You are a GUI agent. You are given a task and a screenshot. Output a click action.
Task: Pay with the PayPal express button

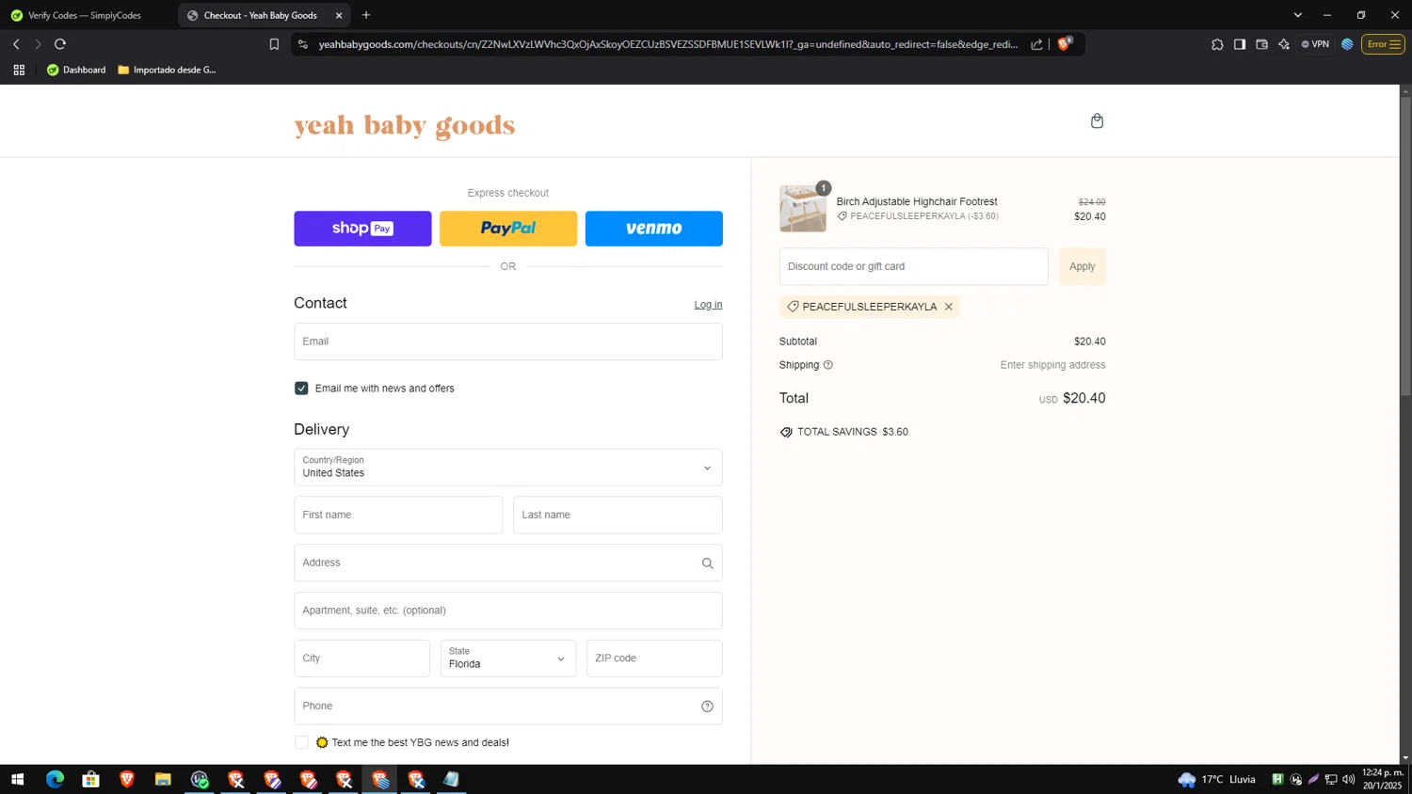[508, 229]
